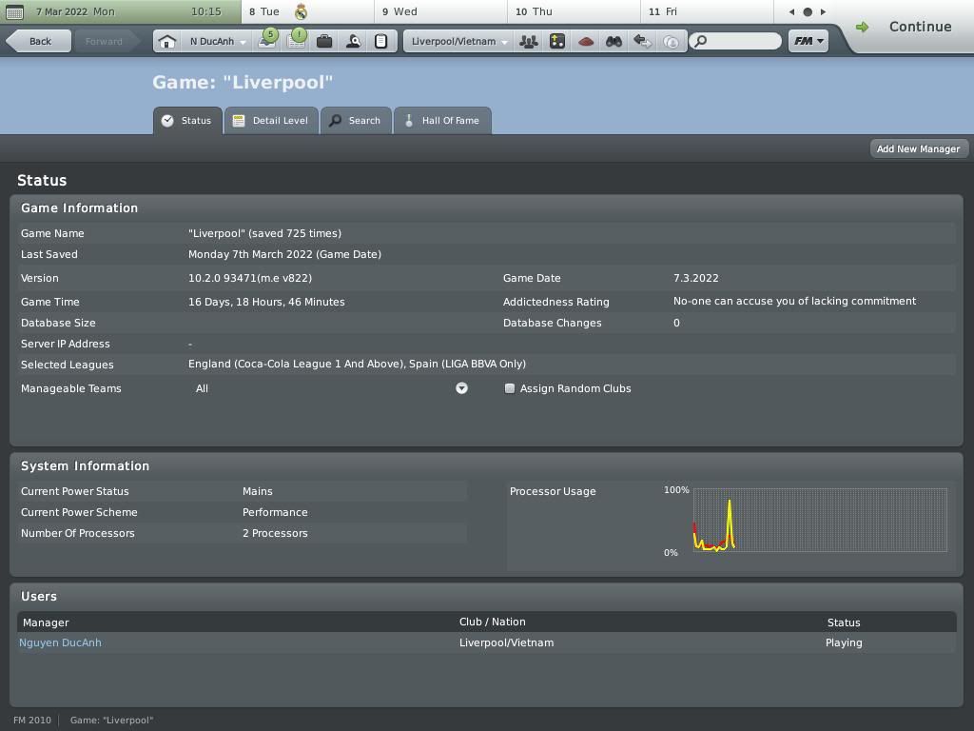Click the "Mains" power status value

pyautogui.click(x=257, y=491)
